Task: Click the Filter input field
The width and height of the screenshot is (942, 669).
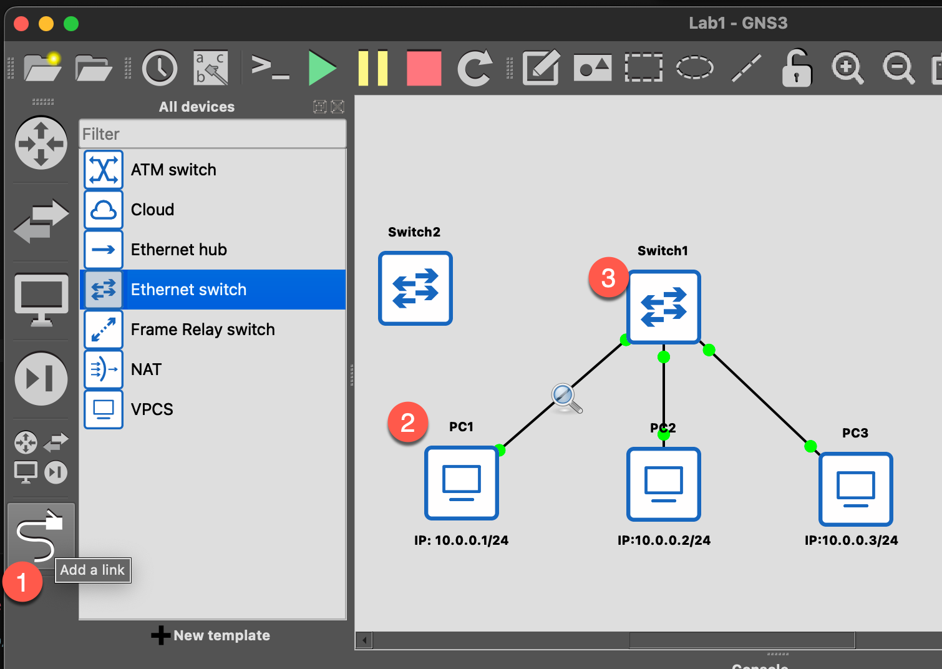Action: [213, 134]
